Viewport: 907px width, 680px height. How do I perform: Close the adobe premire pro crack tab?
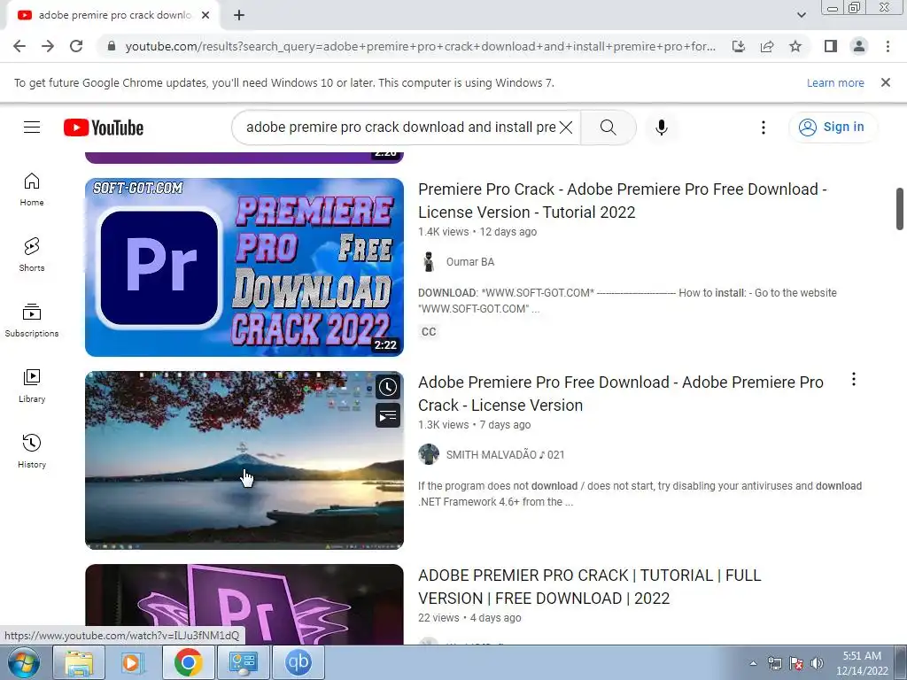[205, 16]
